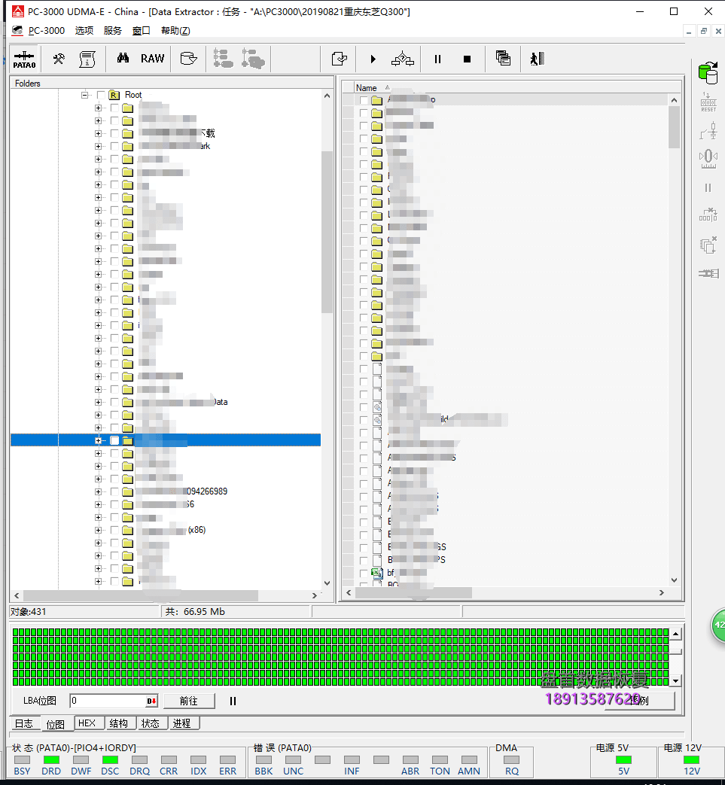Click the head measurement ruler icon
The image size is (725, 785).
tap(708, 159)
